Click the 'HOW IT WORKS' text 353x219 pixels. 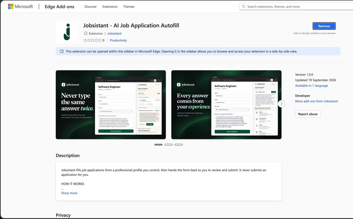[73, 184]
